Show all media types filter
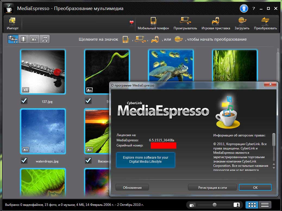This screenshot has height=211, width=282. [13, 39]
